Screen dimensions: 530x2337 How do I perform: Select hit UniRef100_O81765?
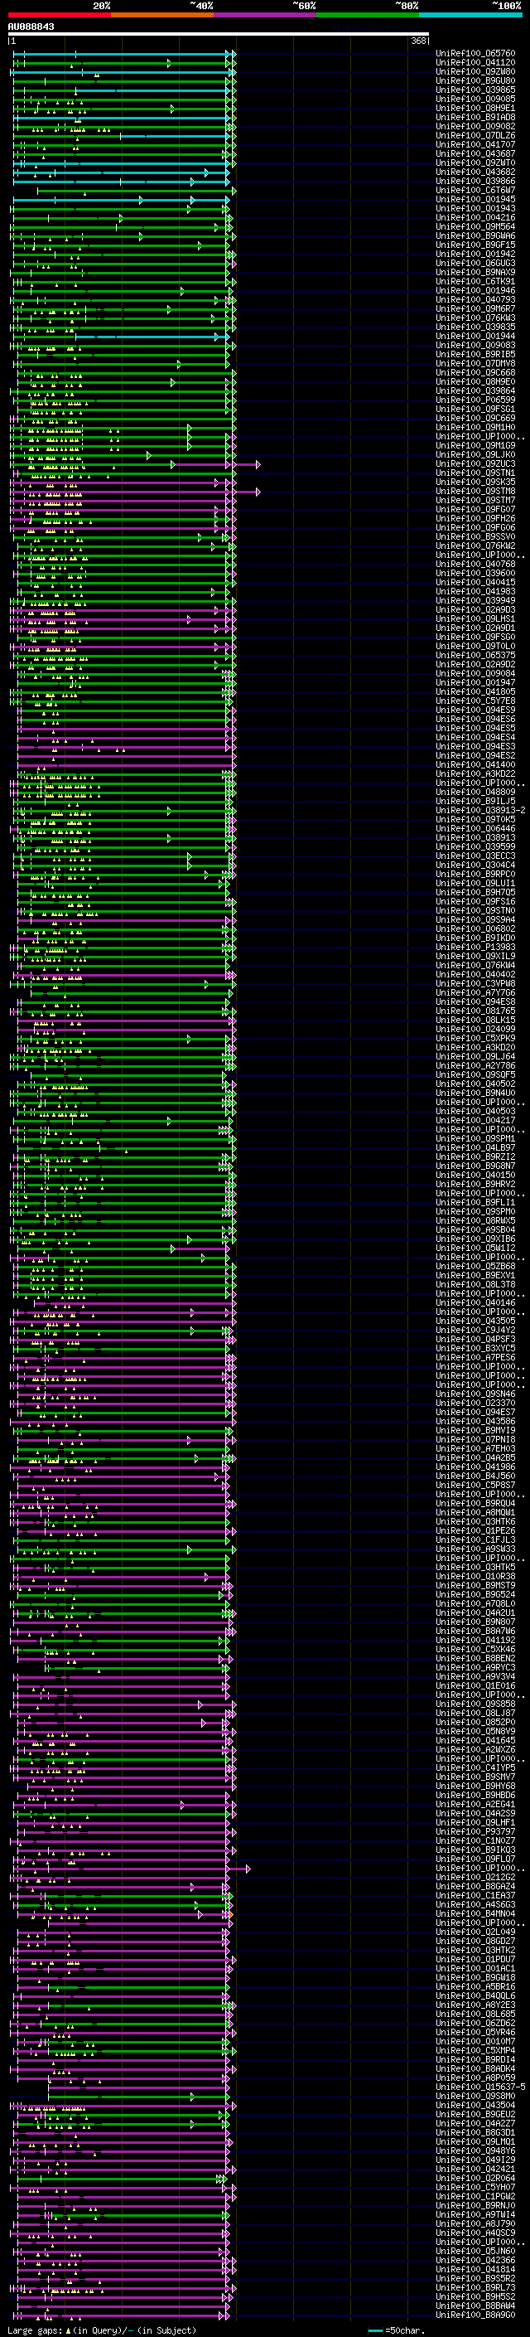click(x=475, y=1011)
